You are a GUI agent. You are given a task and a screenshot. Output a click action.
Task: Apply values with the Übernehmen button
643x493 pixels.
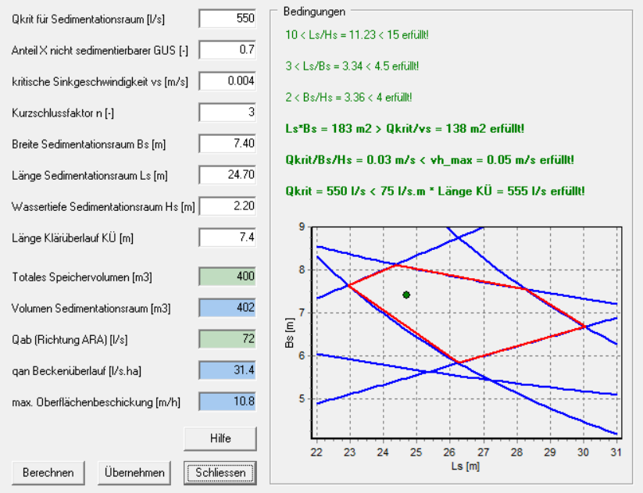(134, 473)
